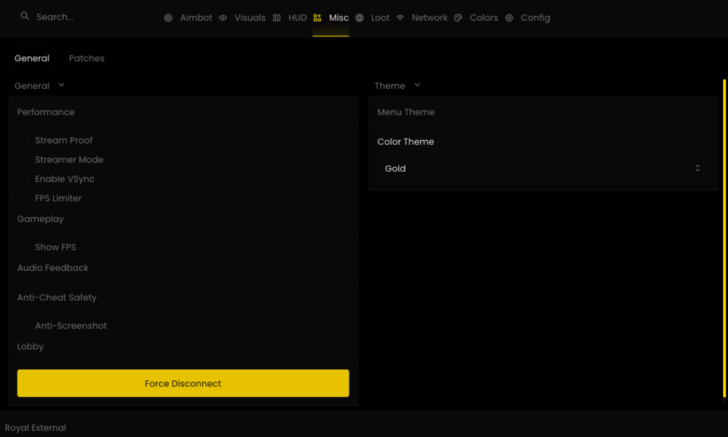Viewport: 728px width, 437px height.
Task: Turn on the FPS Limiter checkbox
Action: (23, 198)
